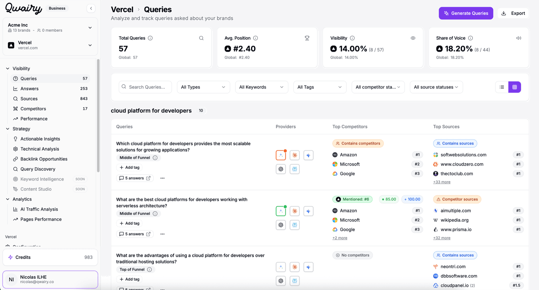Switch to grid view of queries
The height and width of the screenshot is (290, 539).
[x=515, y=87]
